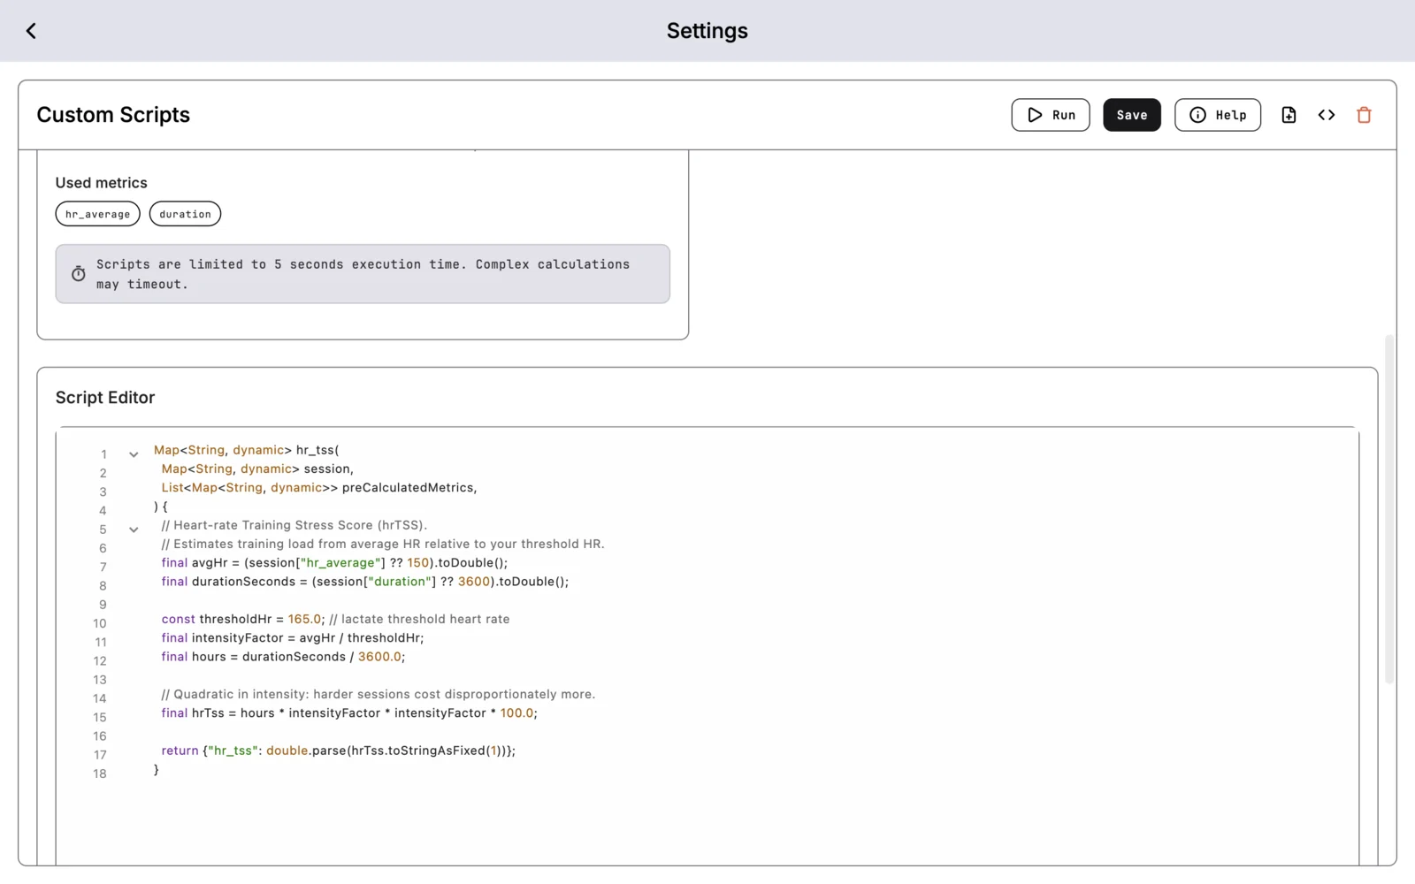The image size is (1415, 884).
Task: Go back using the top-left arrow
Action: (31, 31)
